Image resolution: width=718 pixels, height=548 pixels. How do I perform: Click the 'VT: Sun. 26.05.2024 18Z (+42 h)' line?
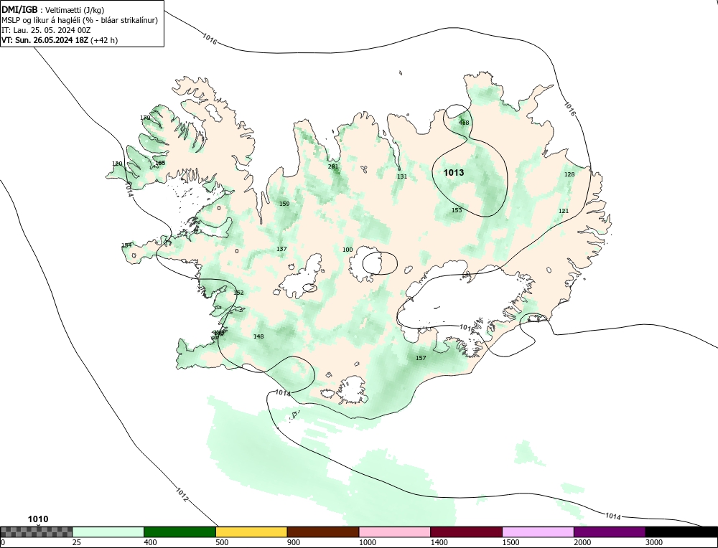click(x=60, y=40)
